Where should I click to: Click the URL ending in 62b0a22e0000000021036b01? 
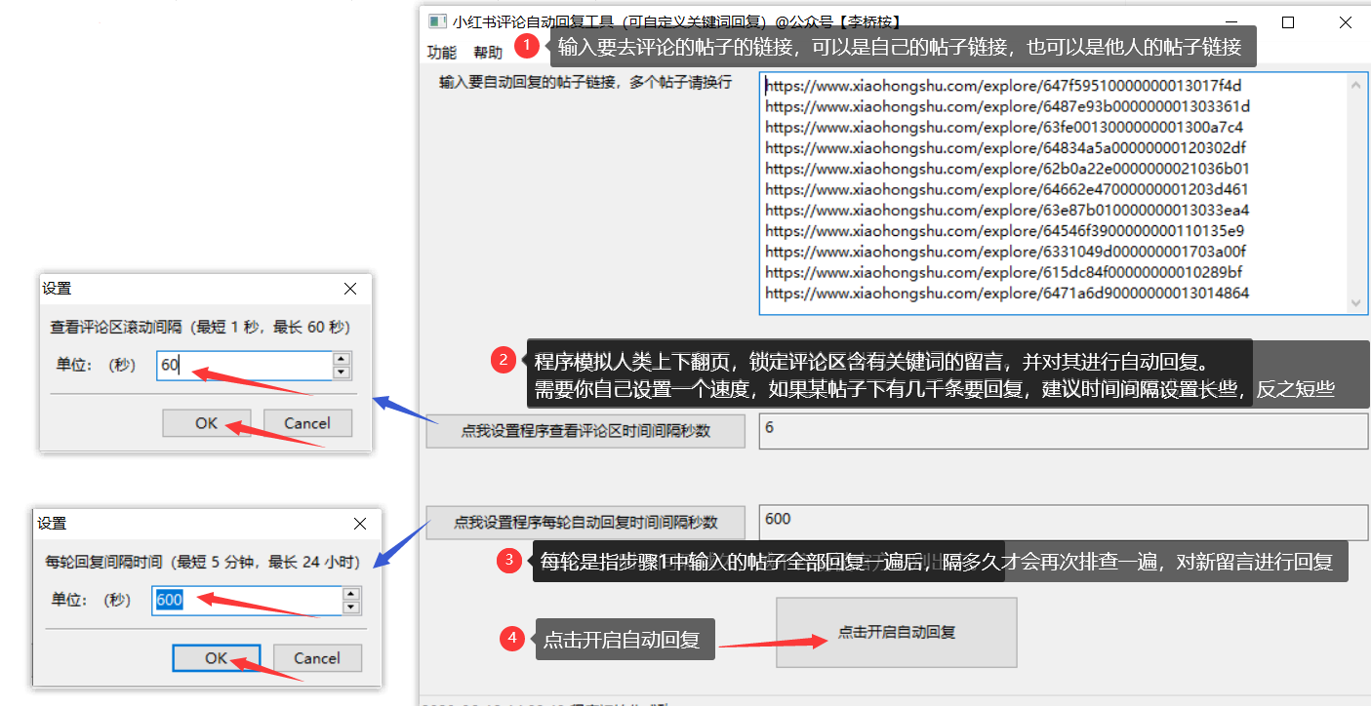point(1007,169)
